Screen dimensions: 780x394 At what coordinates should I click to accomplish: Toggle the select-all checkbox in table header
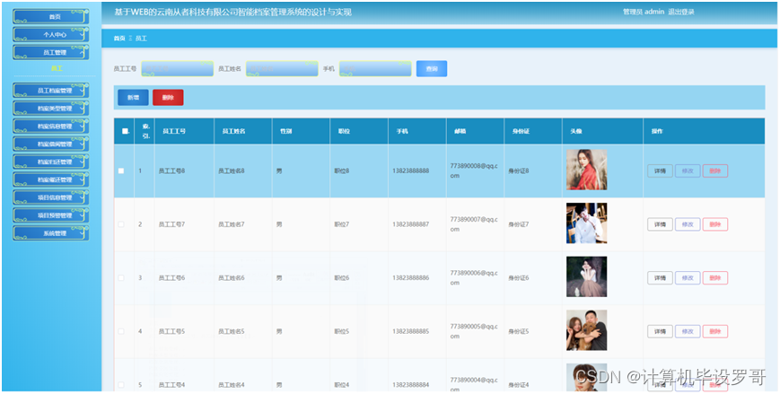(125, 131)
